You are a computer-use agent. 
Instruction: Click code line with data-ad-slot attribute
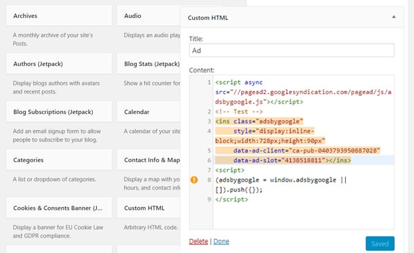pyautogui.click(x=292, y=160)
